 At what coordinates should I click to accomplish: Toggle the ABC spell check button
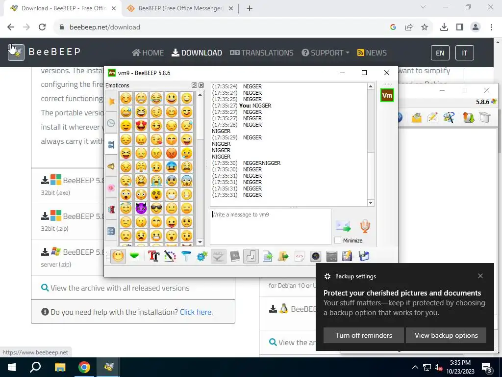point(218,256)
